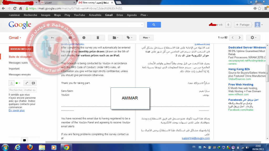The height and width of the screenshot is (151, 269).
Task: Go back in the browser
Action: 3,8
